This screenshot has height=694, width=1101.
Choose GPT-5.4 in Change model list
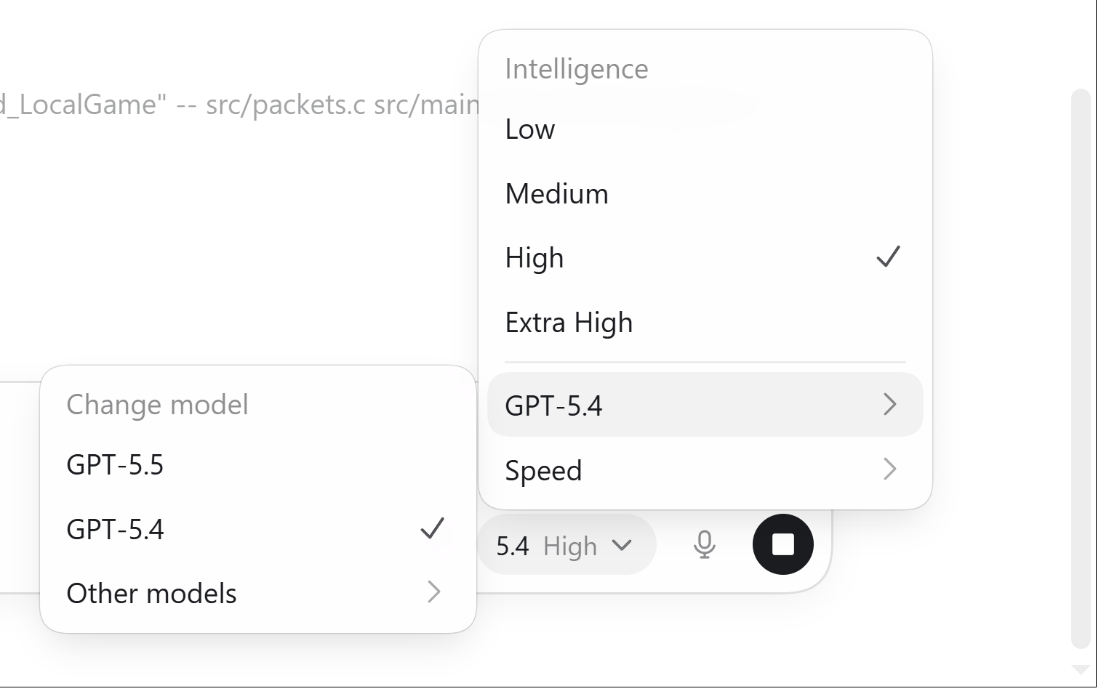click(x=115, y=529)
